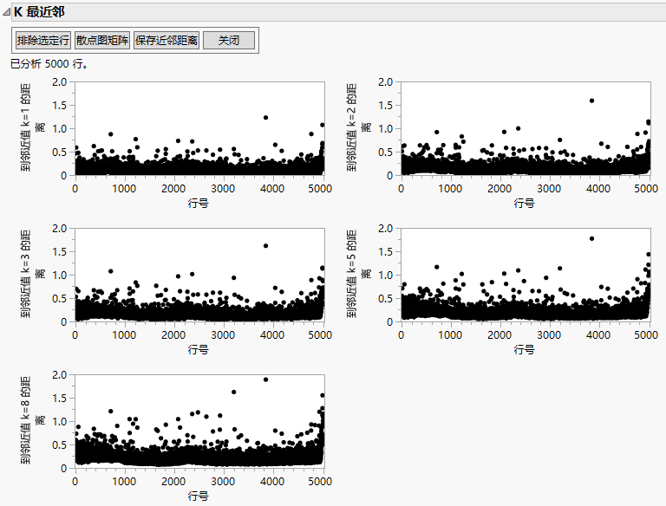The width and height of the screenshot is (666, 506).
Task: Click the 行号 label under k=2 plot
Action: [x=525, y=204]
